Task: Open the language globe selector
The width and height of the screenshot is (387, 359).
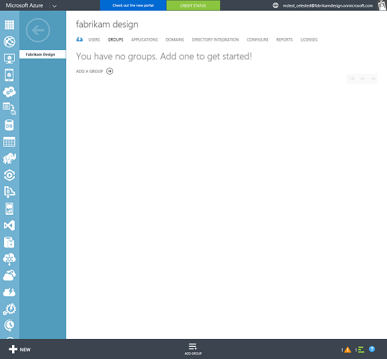Action: click(x=275, y=5)
